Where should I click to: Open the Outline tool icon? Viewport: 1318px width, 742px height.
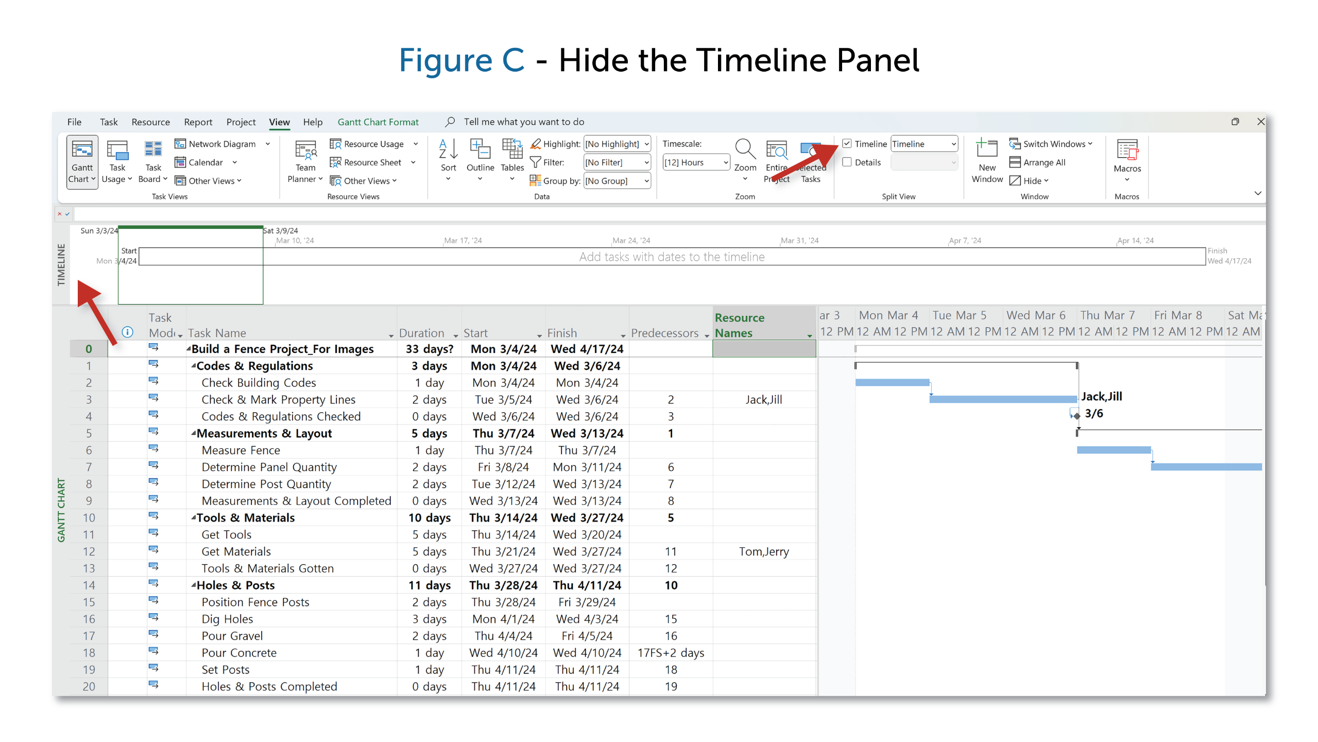coord(480,149)
